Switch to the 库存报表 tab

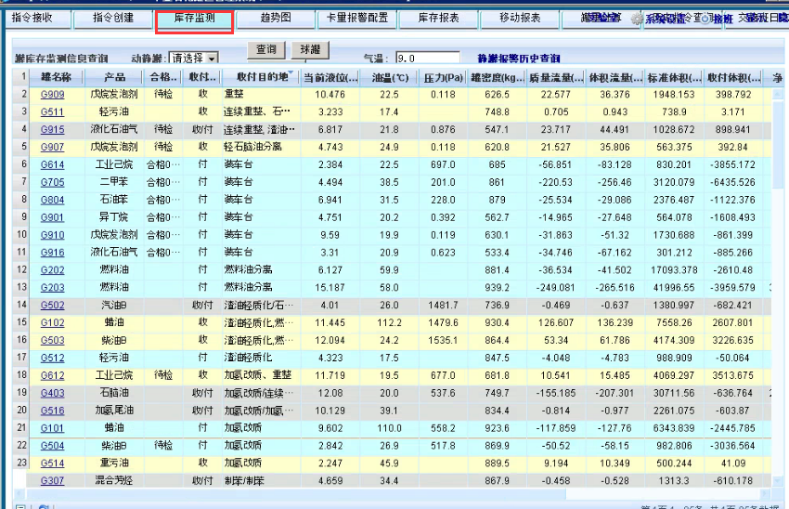439,18
